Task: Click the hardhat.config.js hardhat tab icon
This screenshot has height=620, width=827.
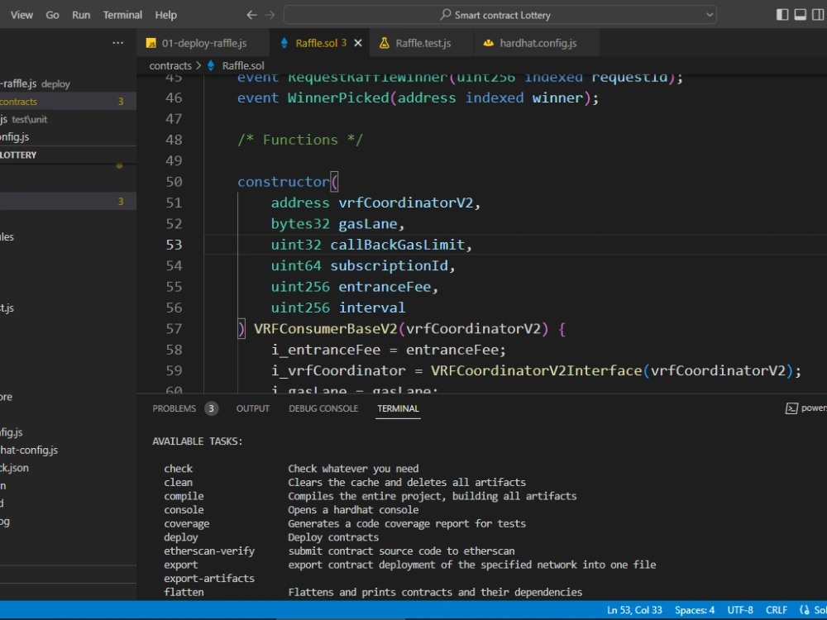Action: (x=488, y=43)
